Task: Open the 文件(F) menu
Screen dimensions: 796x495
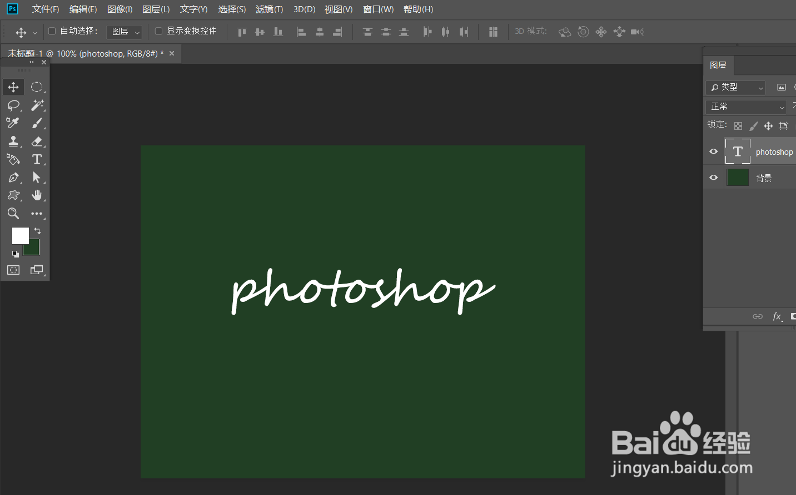Action: (46, 9)
